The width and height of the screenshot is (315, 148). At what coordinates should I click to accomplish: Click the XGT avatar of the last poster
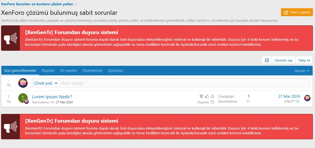(307, 98)
